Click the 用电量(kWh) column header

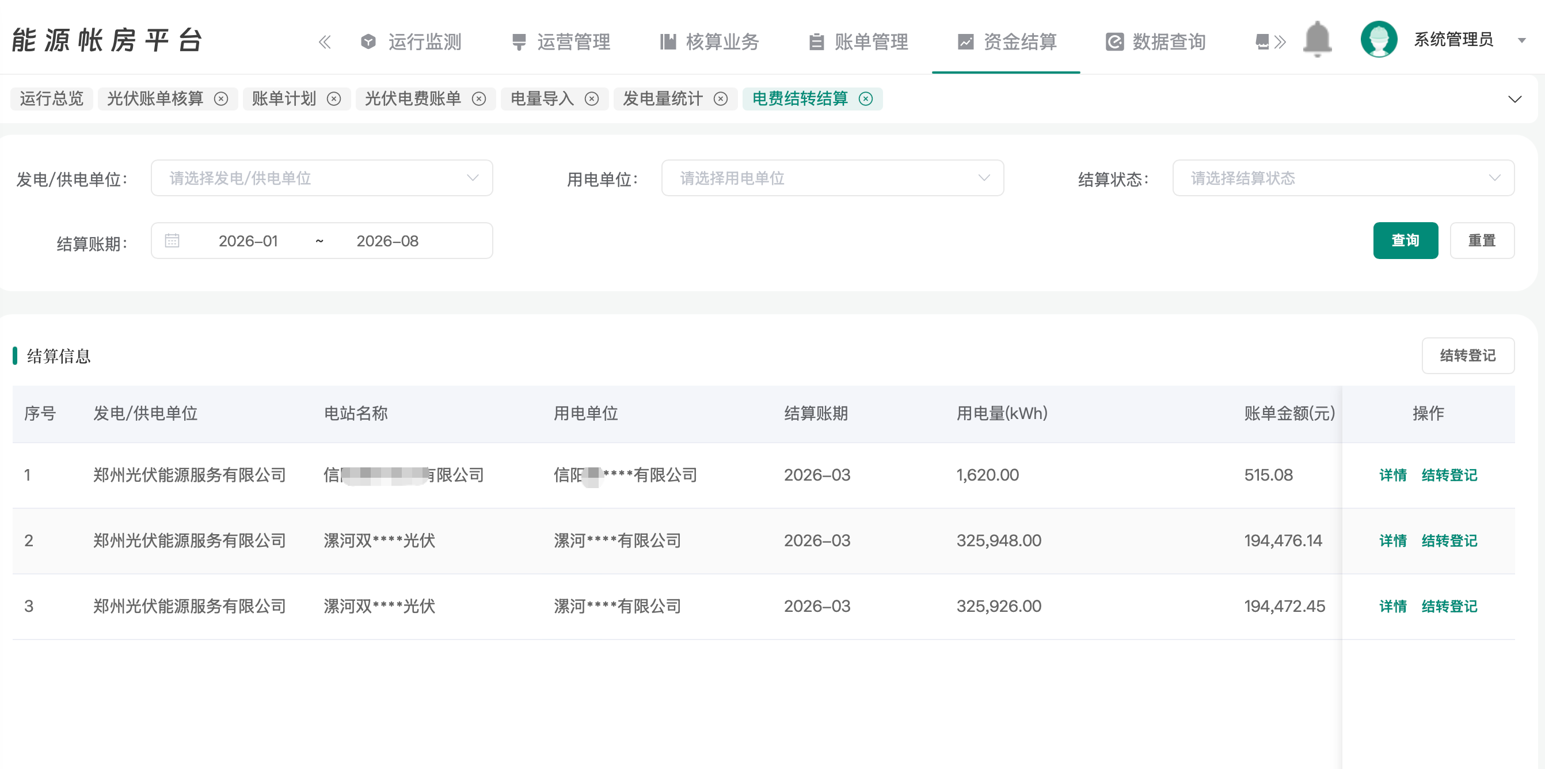pyautogui.click(x=1002, y=413)
